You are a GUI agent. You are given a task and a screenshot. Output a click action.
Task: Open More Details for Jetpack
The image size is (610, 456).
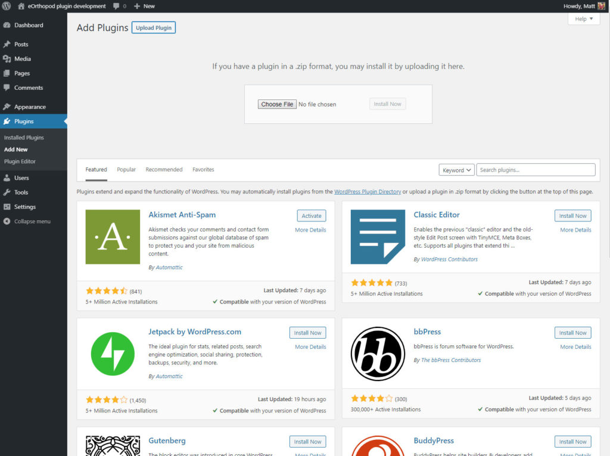coord(310,346)
